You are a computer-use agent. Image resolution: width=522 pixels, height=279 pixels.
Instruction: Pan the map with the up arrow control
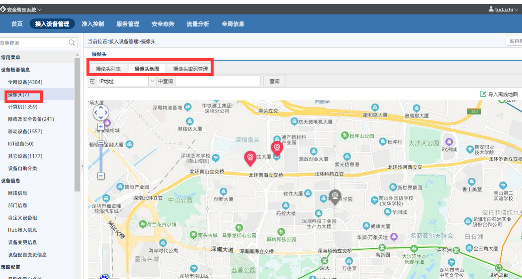point(101,108)
